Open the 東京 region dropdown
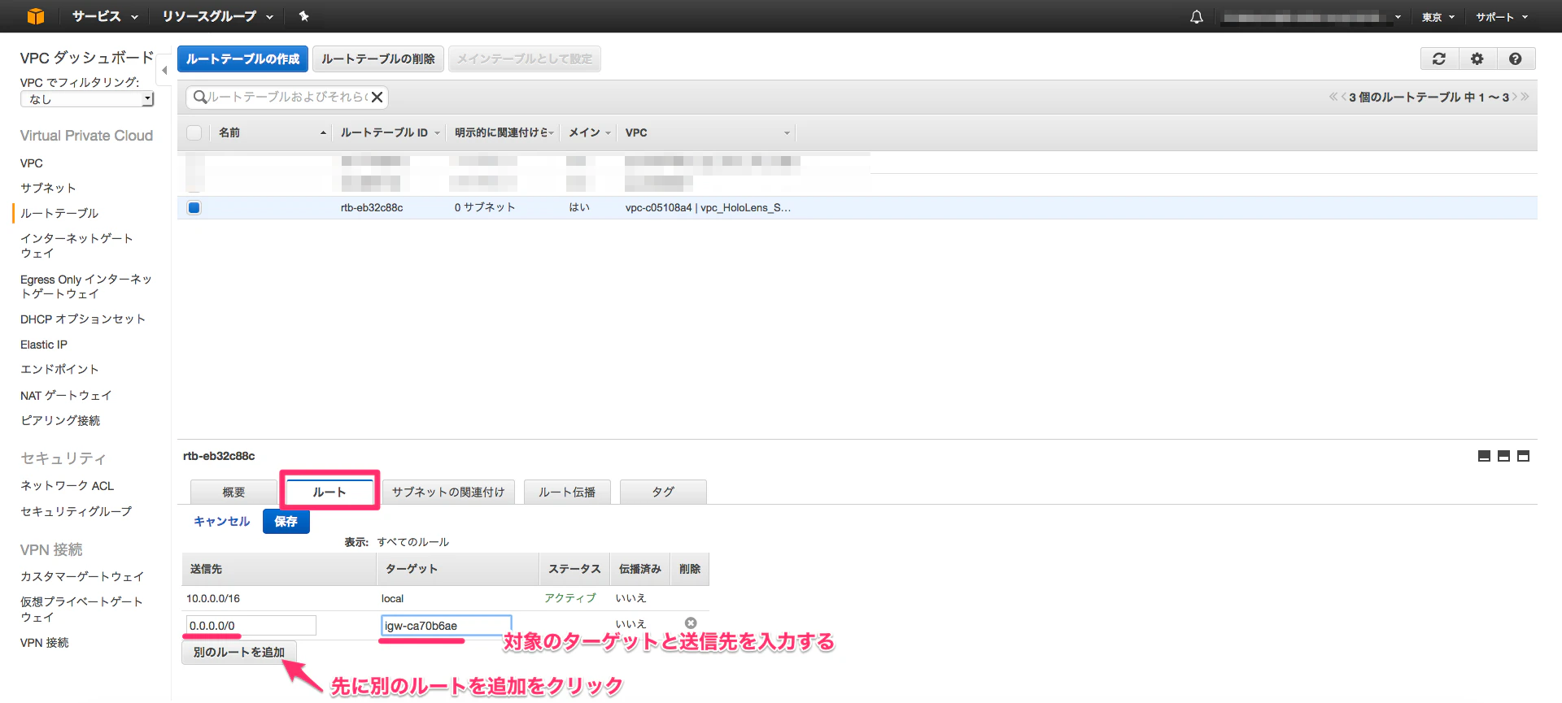1562x703 pixels. click(x=1438, y=17)
